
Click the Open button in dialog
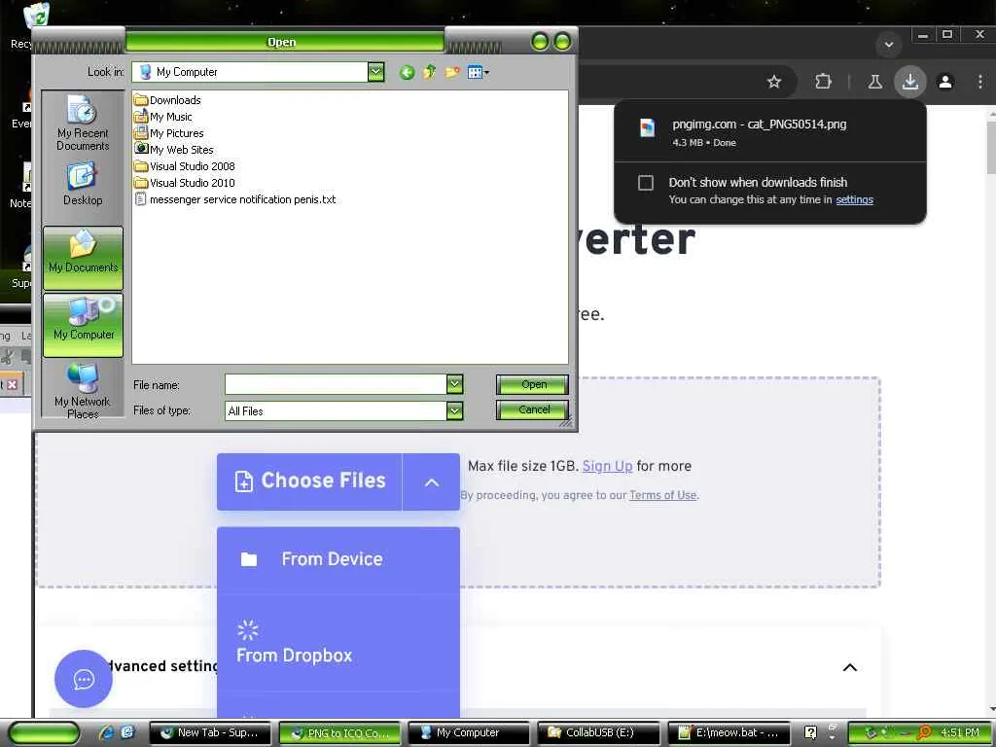532,384
